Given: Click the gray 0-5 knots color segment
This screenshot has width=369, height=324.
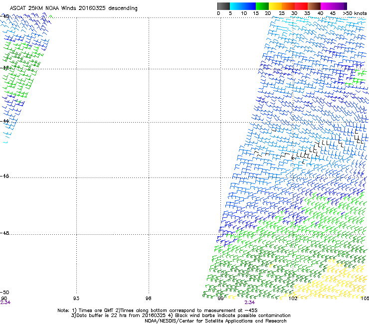Looking at the screenshot, I should [223, 6].
